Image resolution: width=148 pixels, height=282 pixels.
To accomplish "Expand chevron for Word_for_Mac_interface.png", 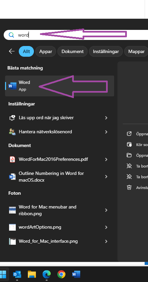I will click(106, 241).
